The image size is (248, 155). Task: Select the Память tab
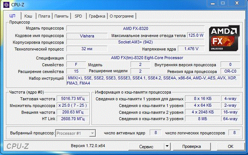click(x=62, y=16)
